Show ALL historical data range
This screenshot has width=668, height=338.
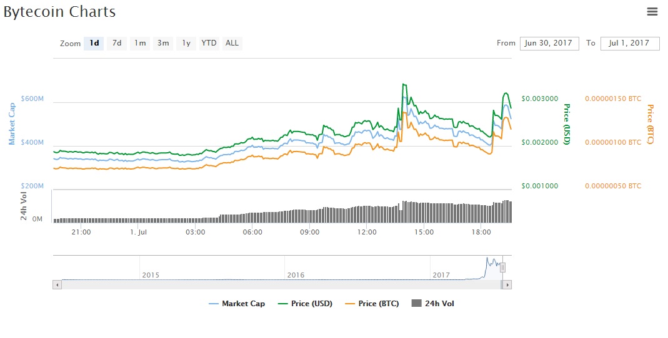232,43
